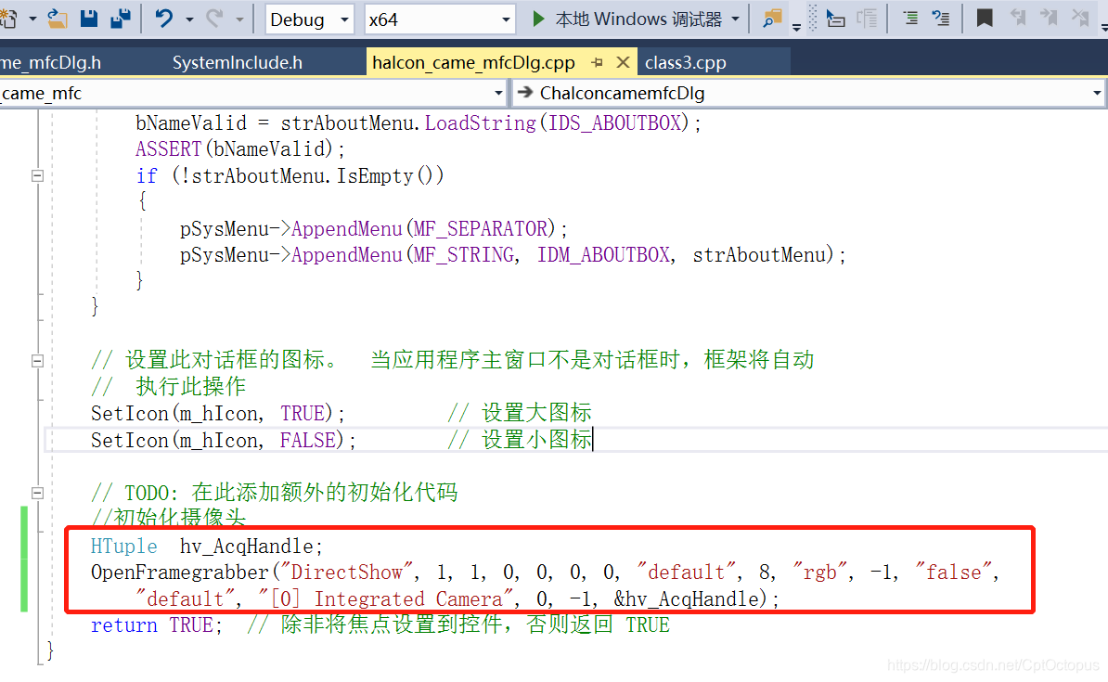Collapse the TODO comment block
The height and width of the screenshot is (682, 1108).
37,493
